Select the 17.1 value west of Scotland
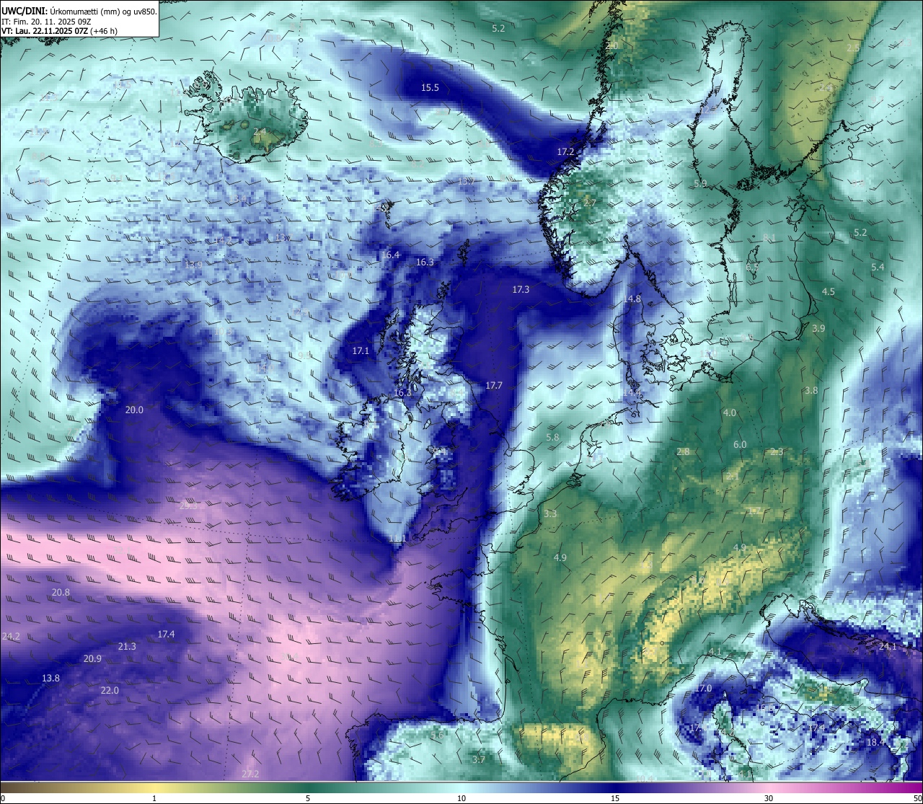 click(361, 350)
